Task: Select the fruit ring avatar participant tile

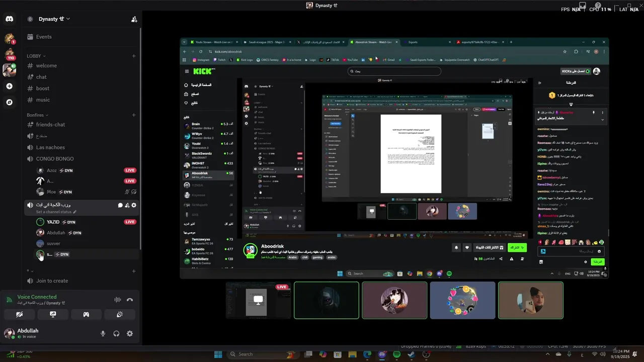Action: [462, 300]
